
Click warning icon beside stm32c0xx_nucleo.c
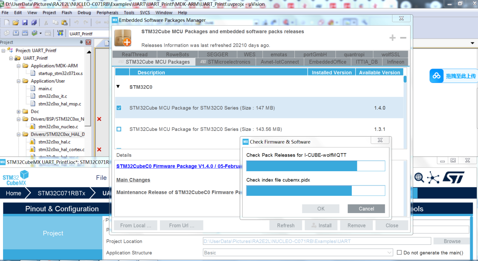tap(32, 127)
